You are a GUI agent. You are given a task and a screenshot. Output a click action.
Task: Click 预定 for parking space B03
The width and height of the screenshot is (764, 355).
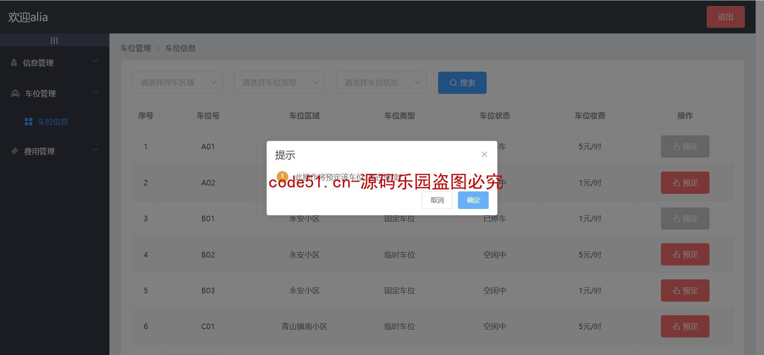point(685,291)
